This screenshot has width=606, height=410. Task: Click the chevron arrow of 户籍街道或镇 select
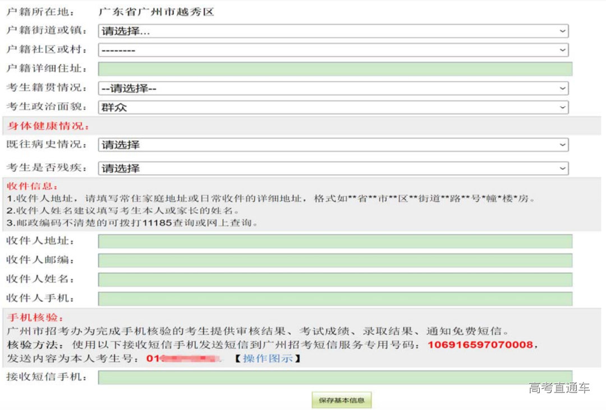tap(562, 31)
